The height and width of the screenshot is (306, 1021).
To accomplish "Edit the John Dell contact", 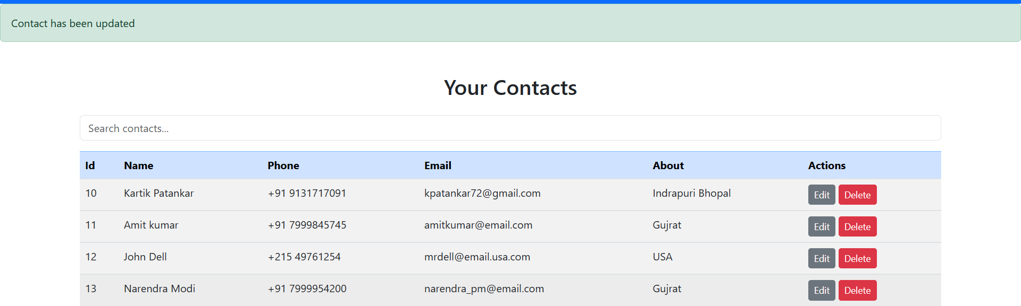I will [x=822, y=258].
